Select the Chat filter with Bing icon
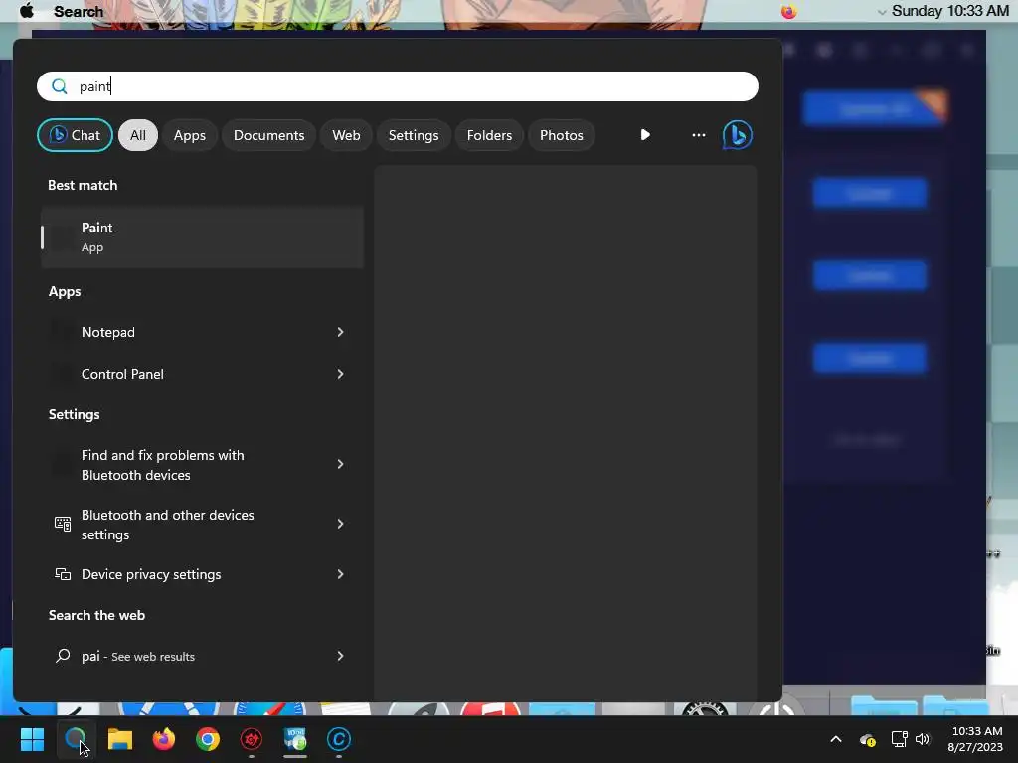1018x763 pixels. coord(75,135)
